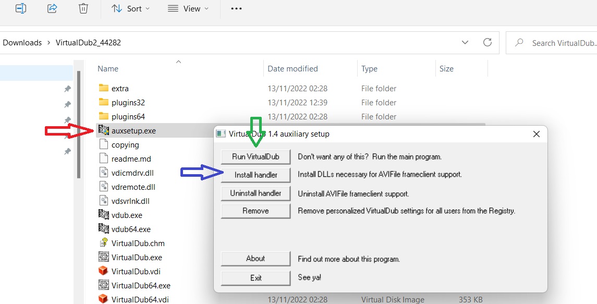Click the Exit button
Screen dimensions: 597x304
click(255, 278)
